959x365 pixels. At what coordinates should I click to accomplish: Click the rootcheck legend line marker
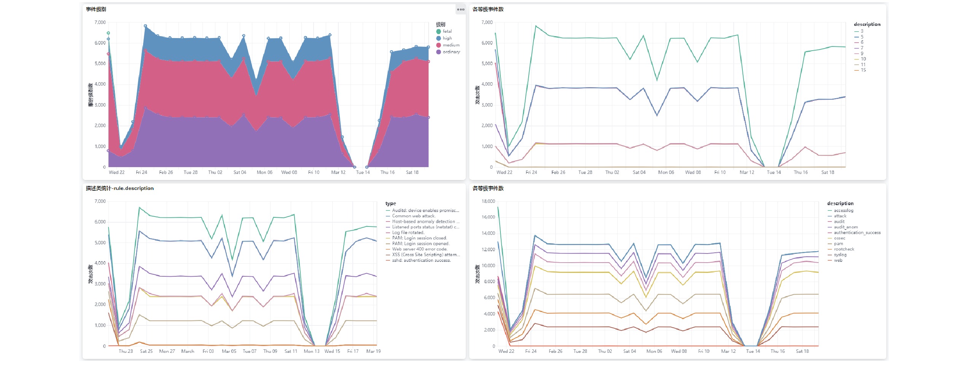(830, 250)
